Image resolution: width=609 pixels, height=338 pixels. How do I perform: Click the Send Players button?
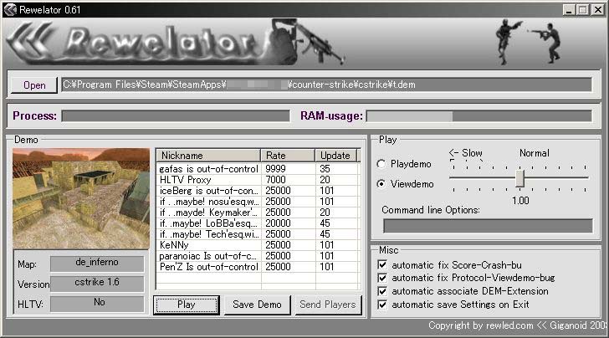tap(328, 305)
